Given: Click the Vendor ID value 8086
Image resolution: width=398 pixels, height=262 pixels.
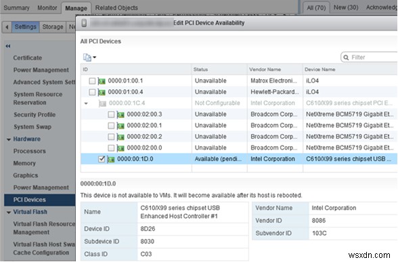Looking at the screenshot, I should pyautogui.click(x=319, y=221).
